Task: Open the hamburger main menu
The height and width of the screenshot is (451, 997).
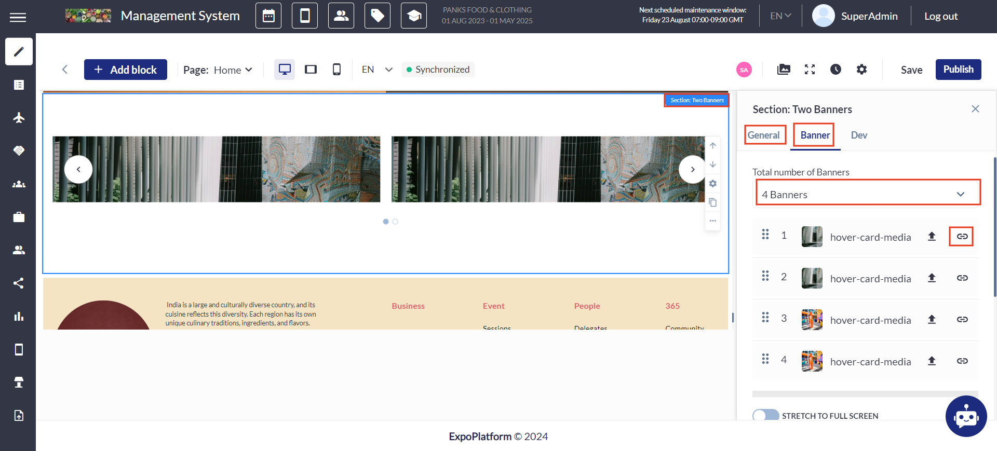Action: [x=18, y=17]
